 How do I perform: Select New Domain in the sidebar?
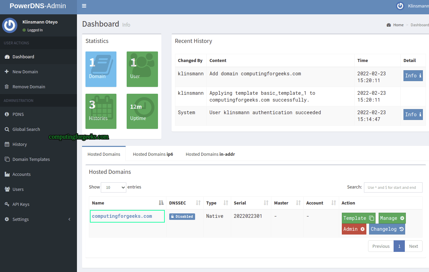coord(26,72)
